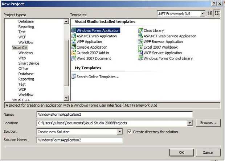Click the OK button
Viewport: 225px width, 161px height.
coord(181,152)
